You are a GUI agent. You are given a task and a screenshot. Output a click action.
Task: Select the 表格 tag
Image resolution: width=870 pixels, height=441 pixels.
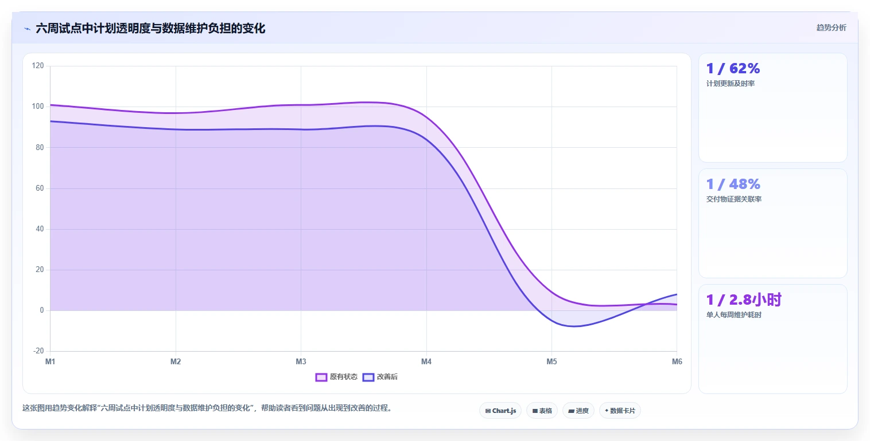[x=542, y=411]
